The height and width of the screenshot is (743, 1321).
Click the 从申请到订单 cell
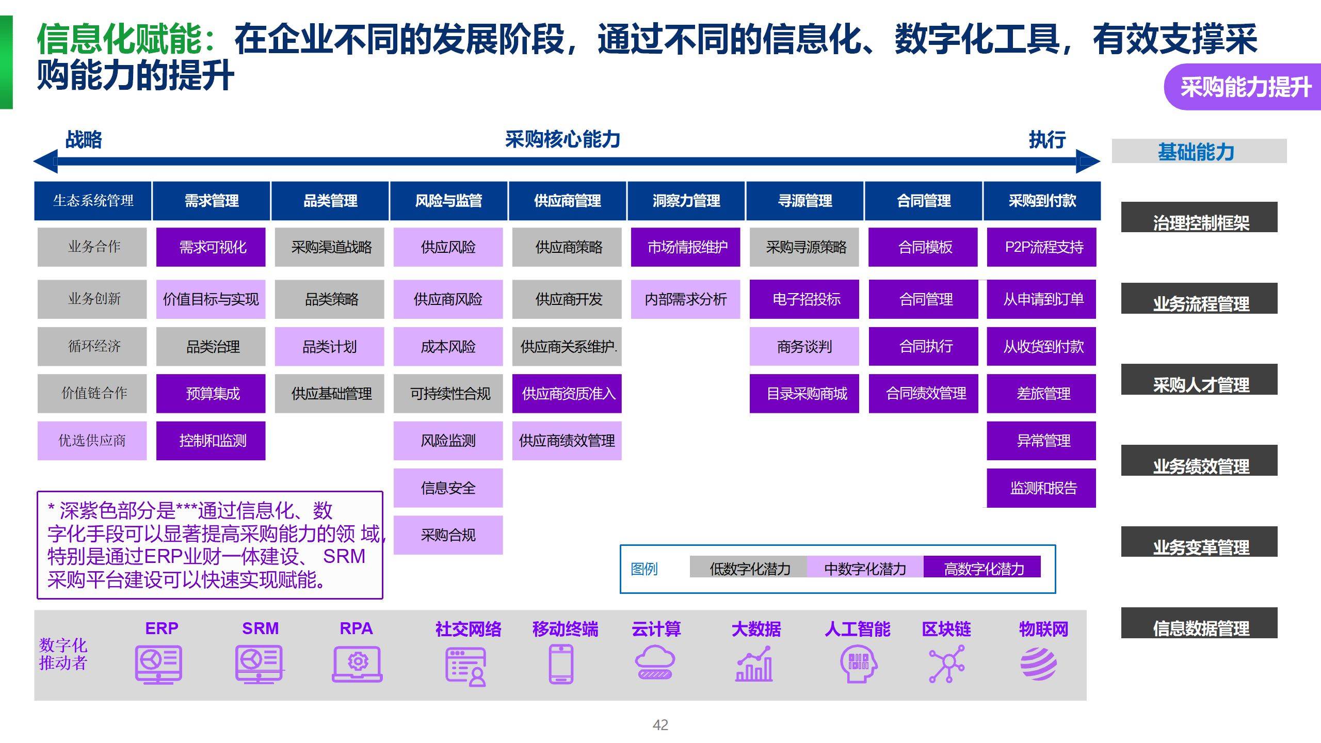pyautogui.click(x=1041, y=299)
